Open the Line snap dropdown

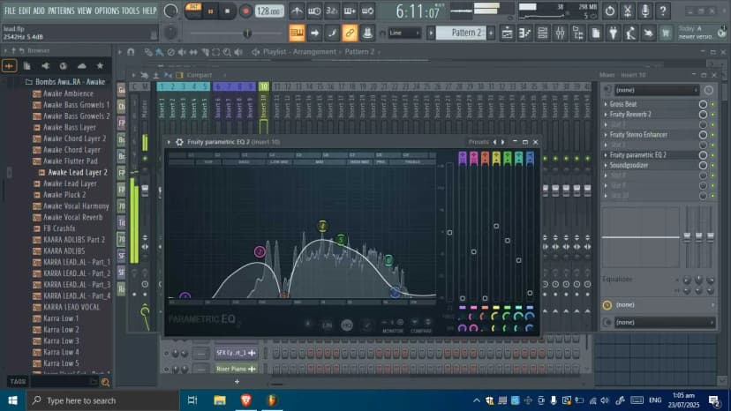[404, 34]
